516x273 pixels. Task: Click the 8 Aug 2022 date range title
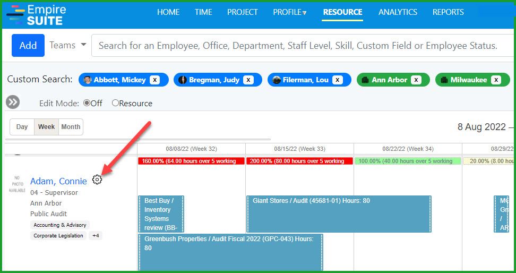coord(486,127)
